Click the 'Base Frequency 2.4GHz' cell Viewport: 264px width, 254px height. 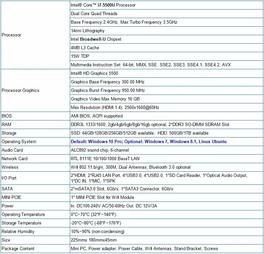coord(167,22)
